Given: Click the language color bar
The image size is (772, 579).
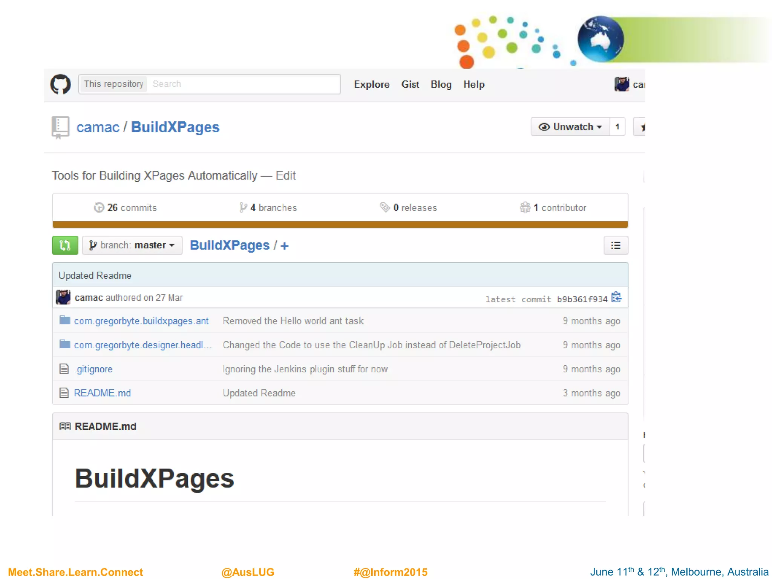Looking at the screenshot, I should [340, 225].
